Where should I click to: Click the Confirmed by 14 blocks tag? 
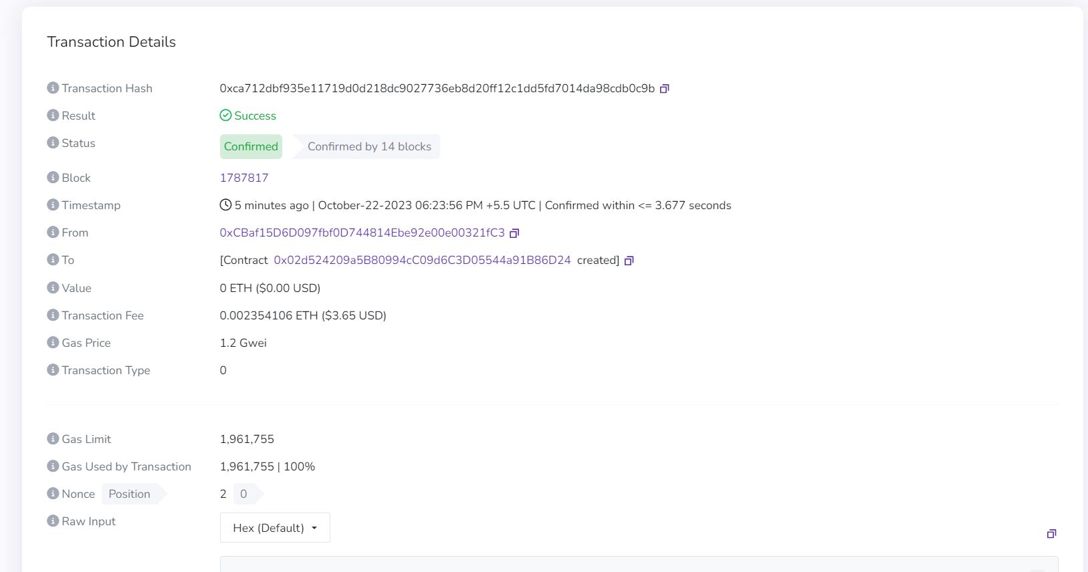click(x=367, y=146)
